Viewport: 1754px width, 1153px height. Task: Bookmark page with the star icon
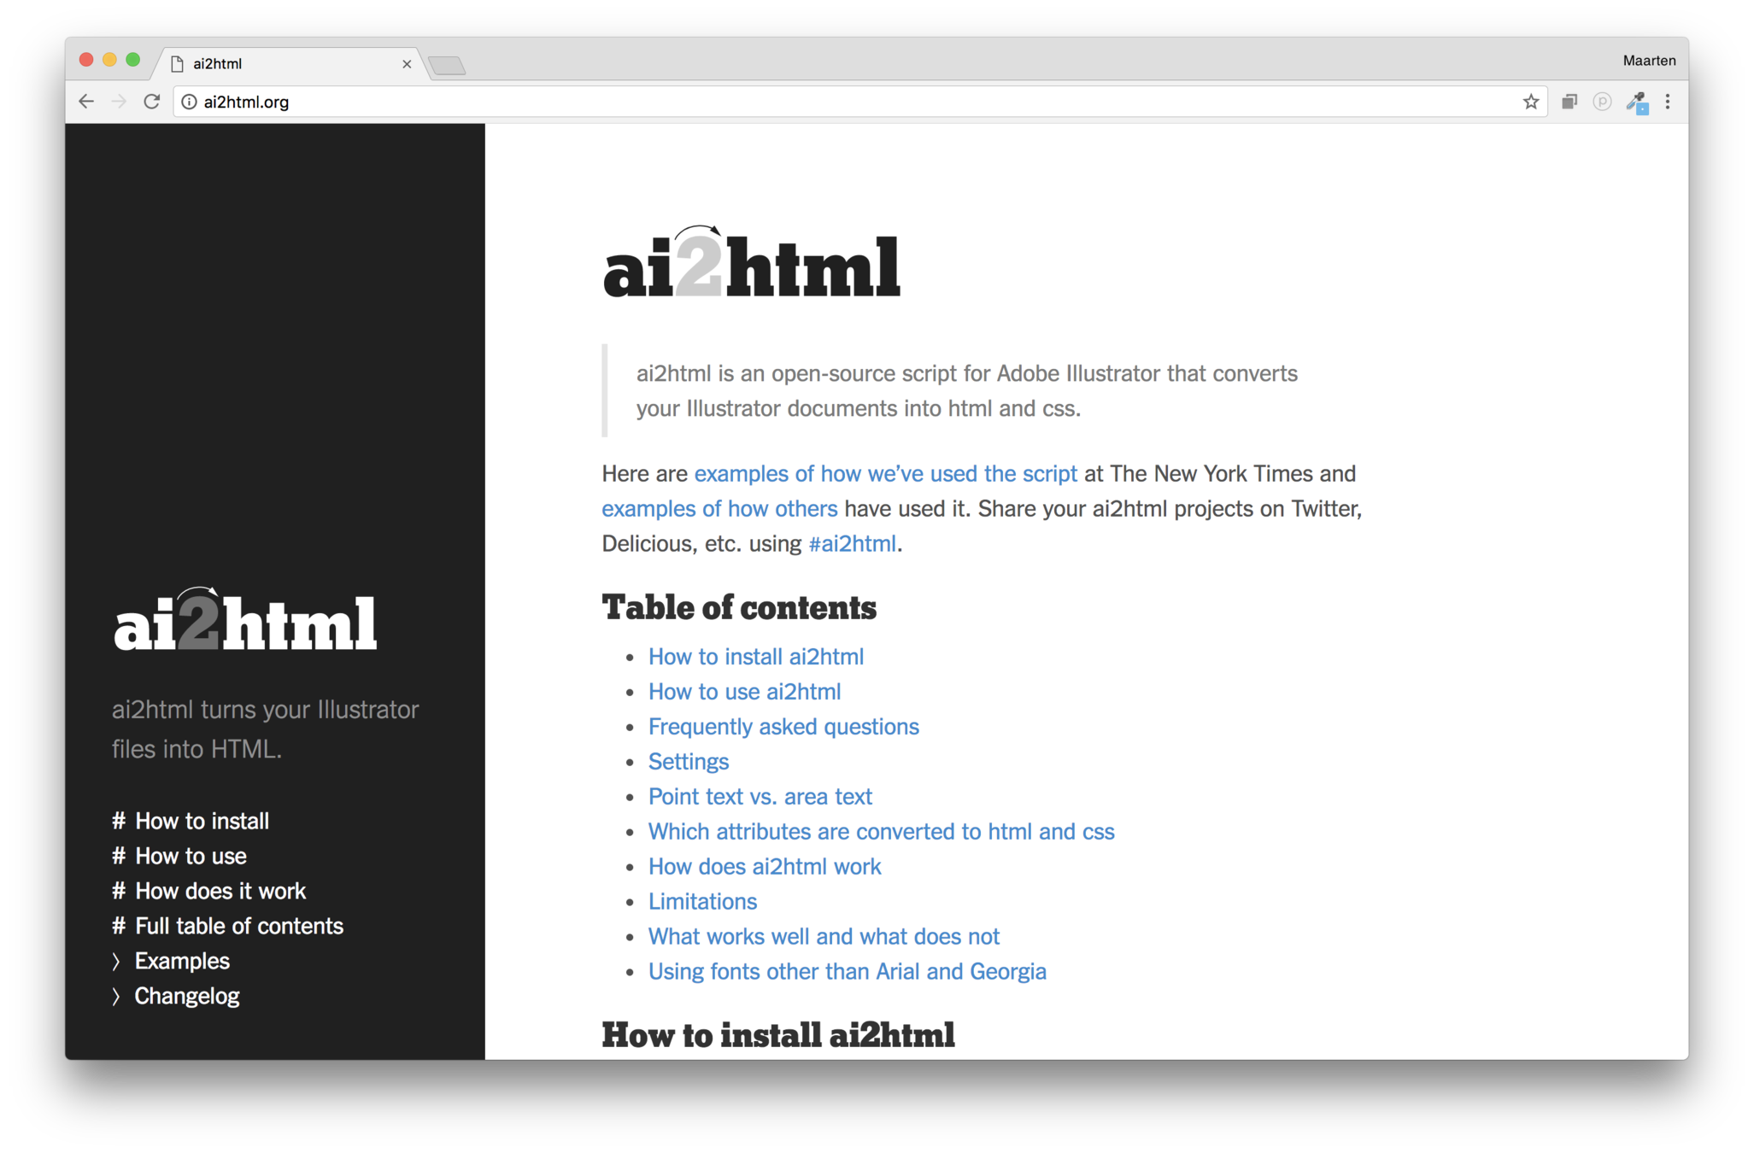click(x=1530, y=102)
